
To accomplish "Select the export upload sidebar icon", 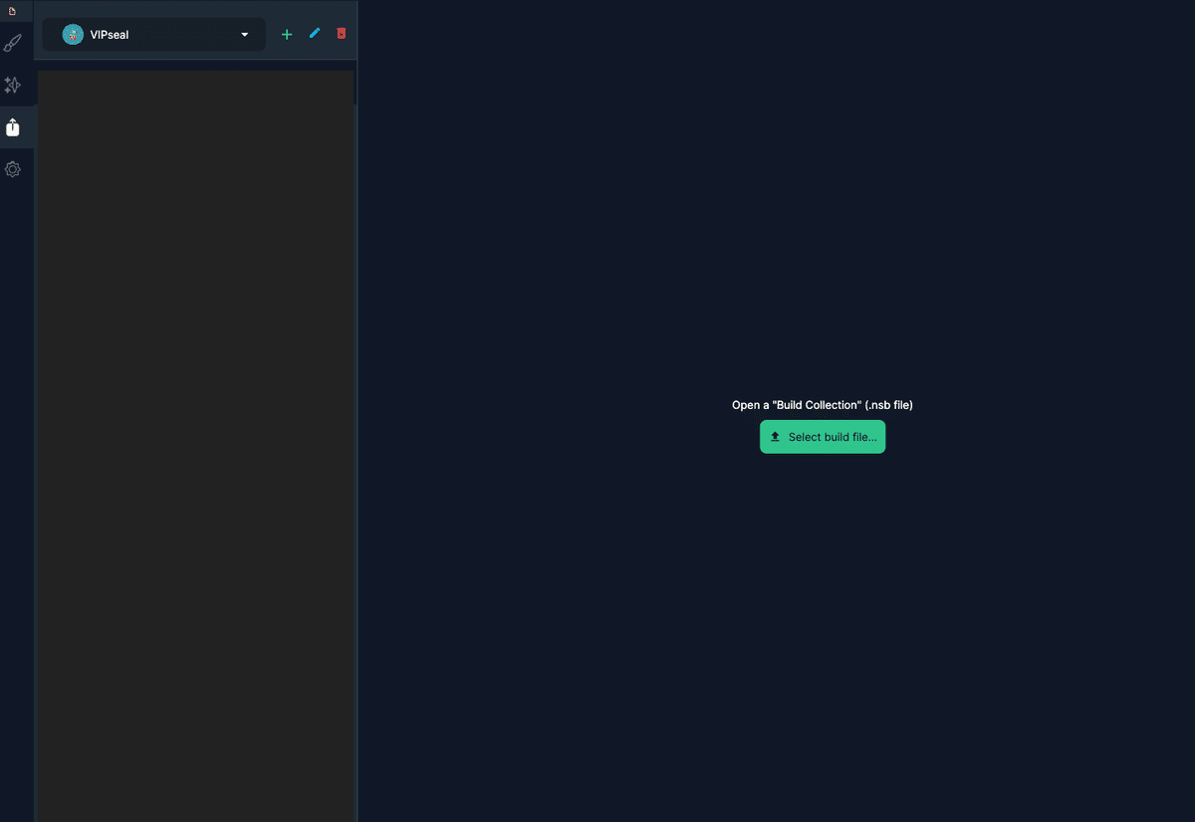I will [x=13, y=127].
